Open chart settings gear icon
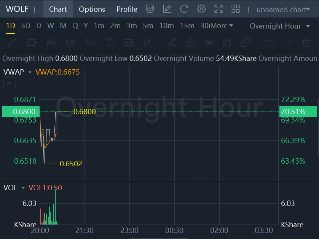319x239 pixels. [x=201, y=9]
